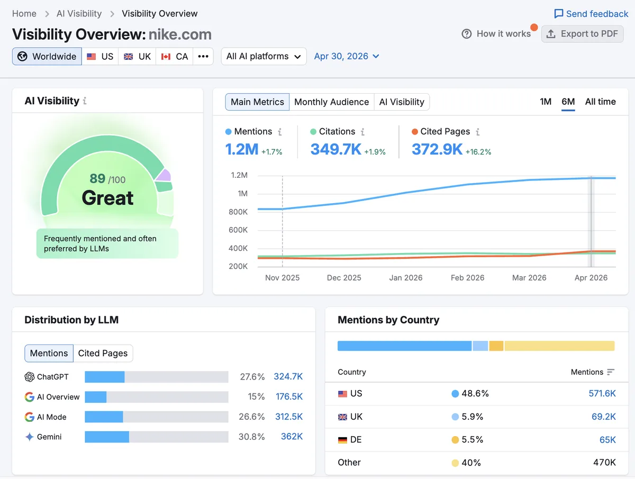
Task: Select the 1M time range
Action: coord(546,102)
